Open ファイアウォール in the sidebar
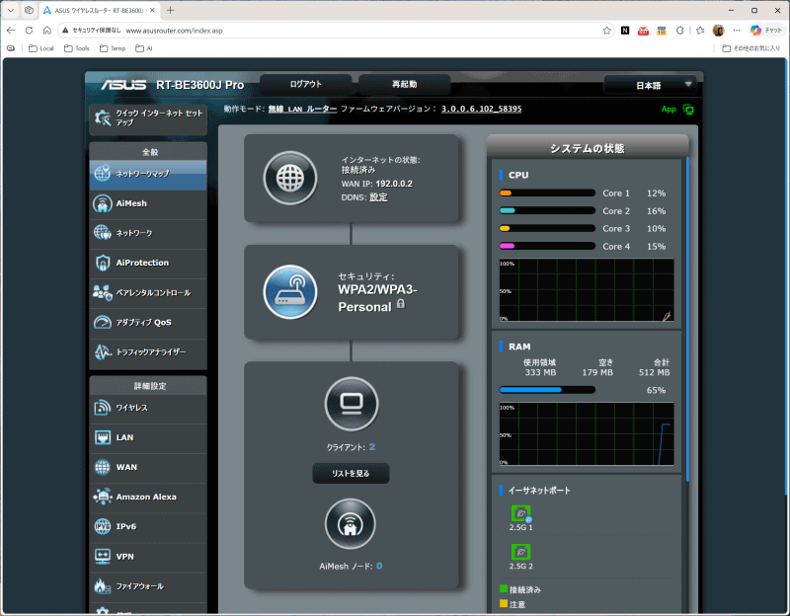Viewport: 790px width, 616px height. click(148, 586)
